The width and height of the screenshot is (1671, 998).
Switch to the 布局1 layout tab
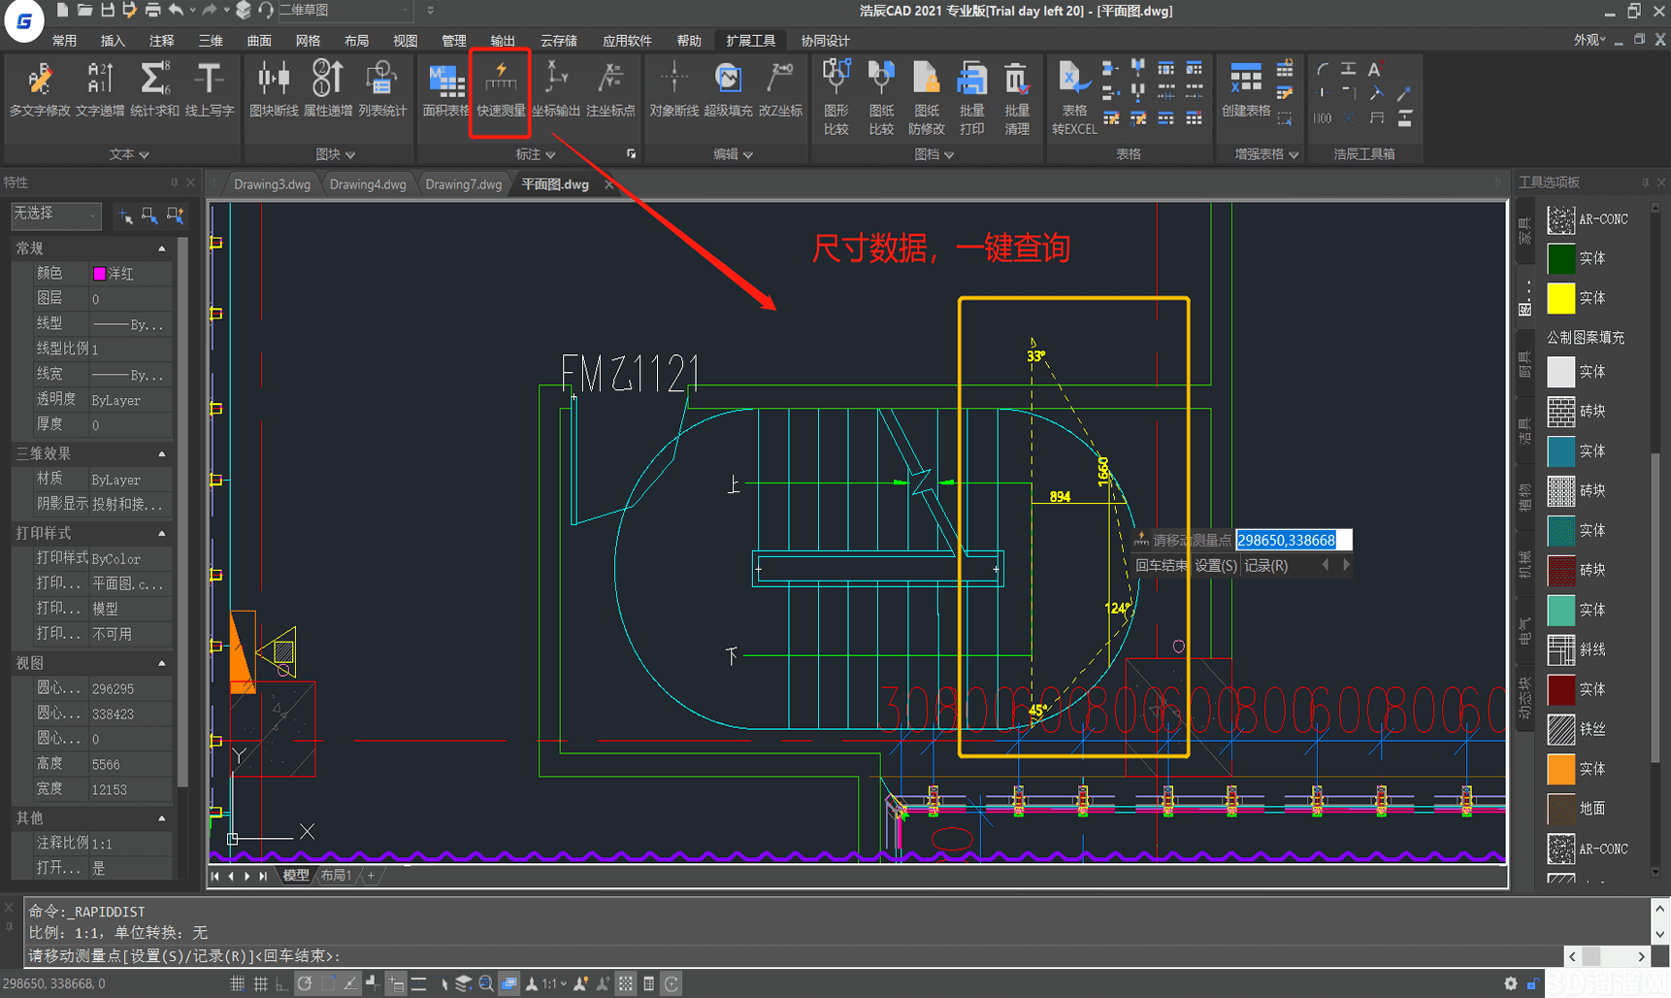[x=336, y=876]
